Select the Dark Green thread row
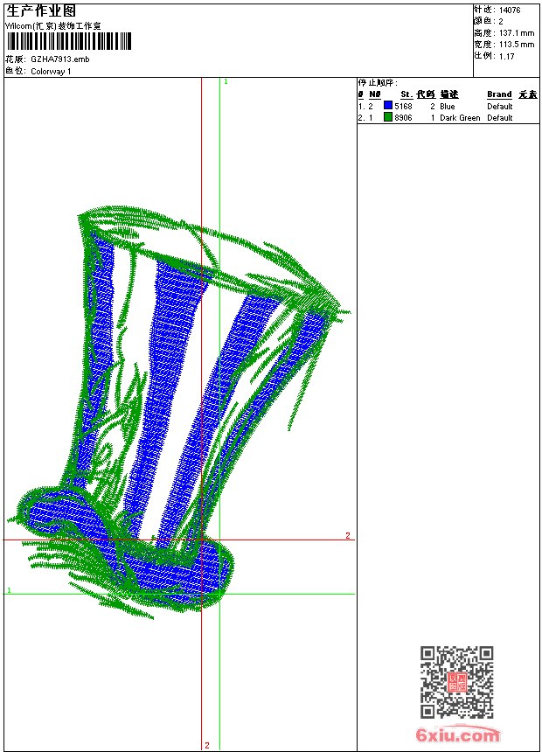The height and width of the screenshot is (752, 542). point(447,117)
